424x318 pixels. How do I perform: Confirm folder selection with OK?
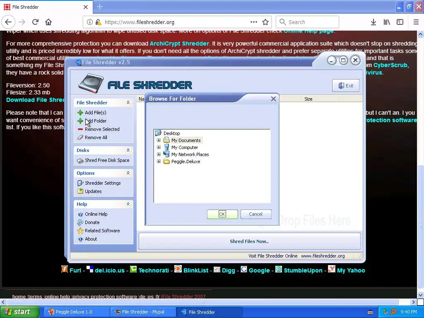click(222, 214)
